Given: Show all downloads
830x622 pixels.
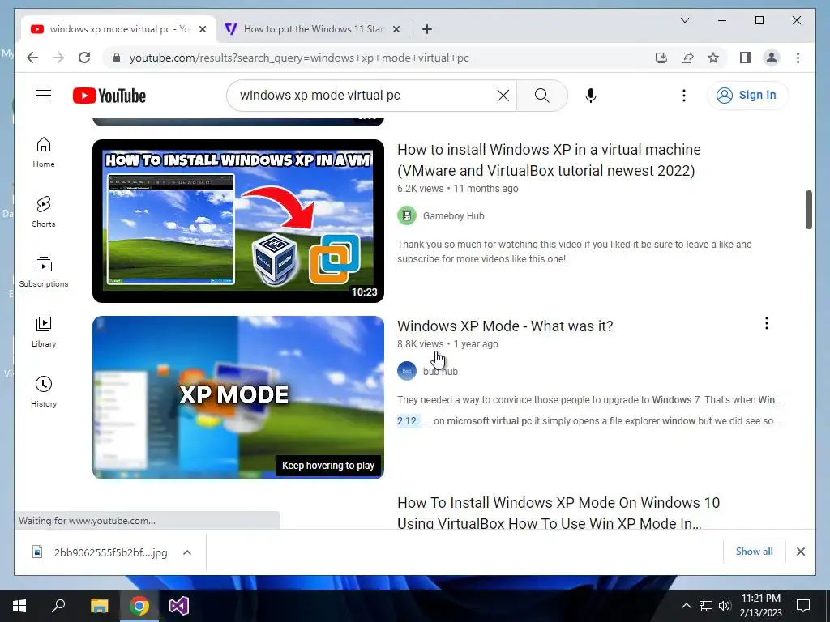Looking at the screenshot, I should (x=755, y=552).
